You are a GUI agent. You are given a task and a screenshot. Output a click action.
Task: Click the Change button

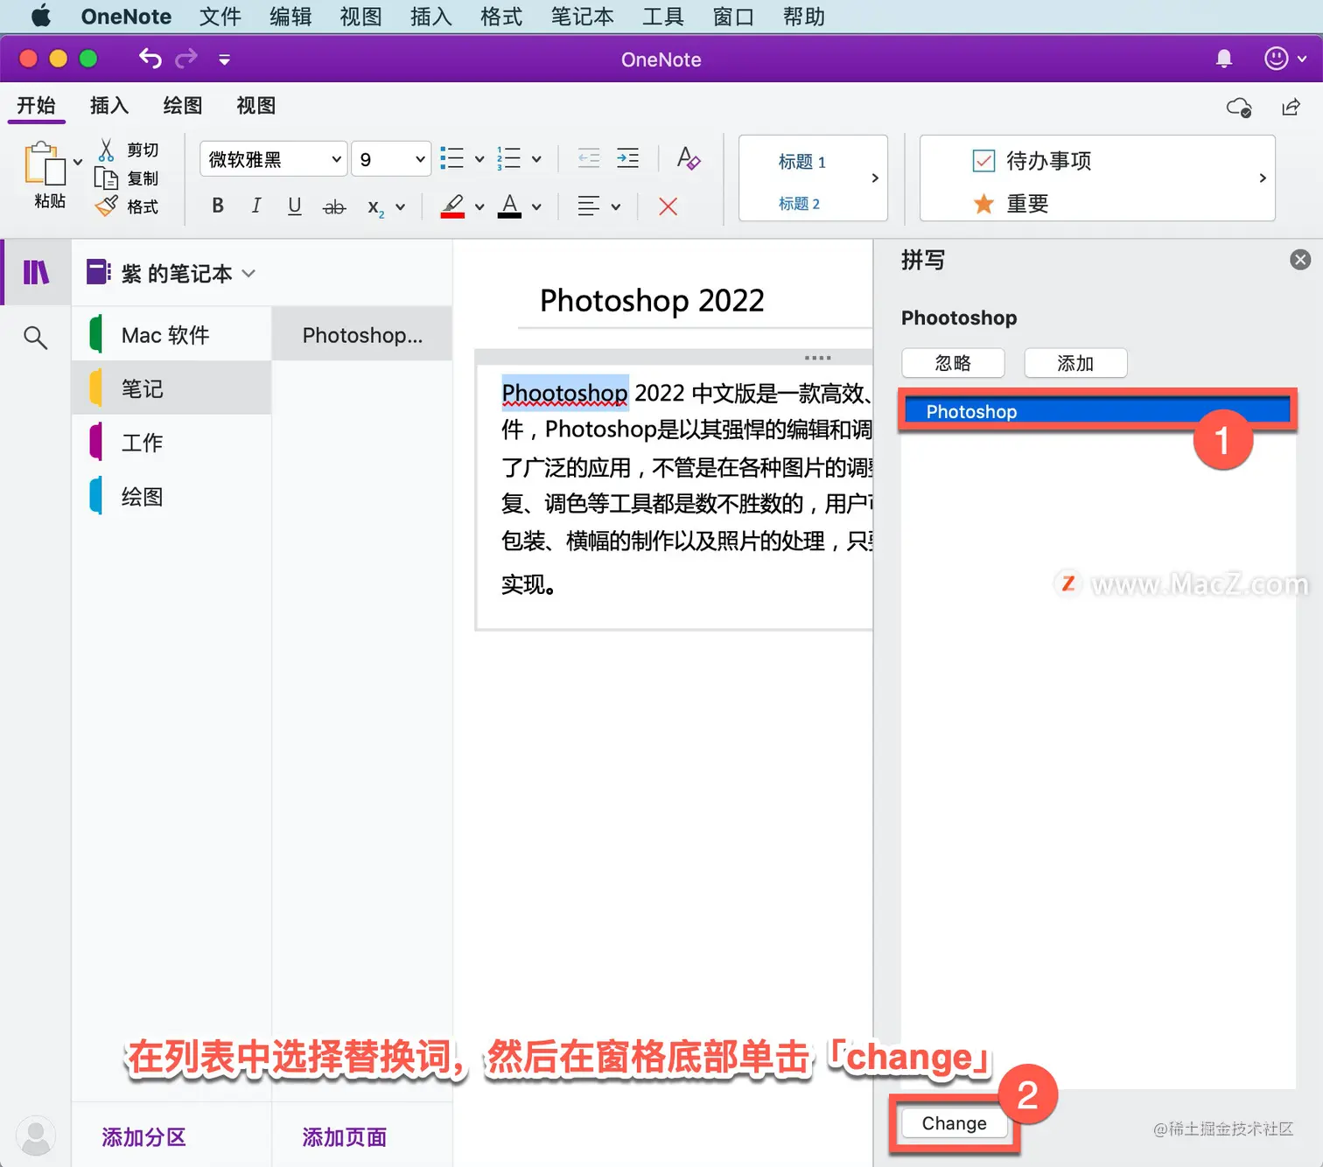tap(954, 1123)
